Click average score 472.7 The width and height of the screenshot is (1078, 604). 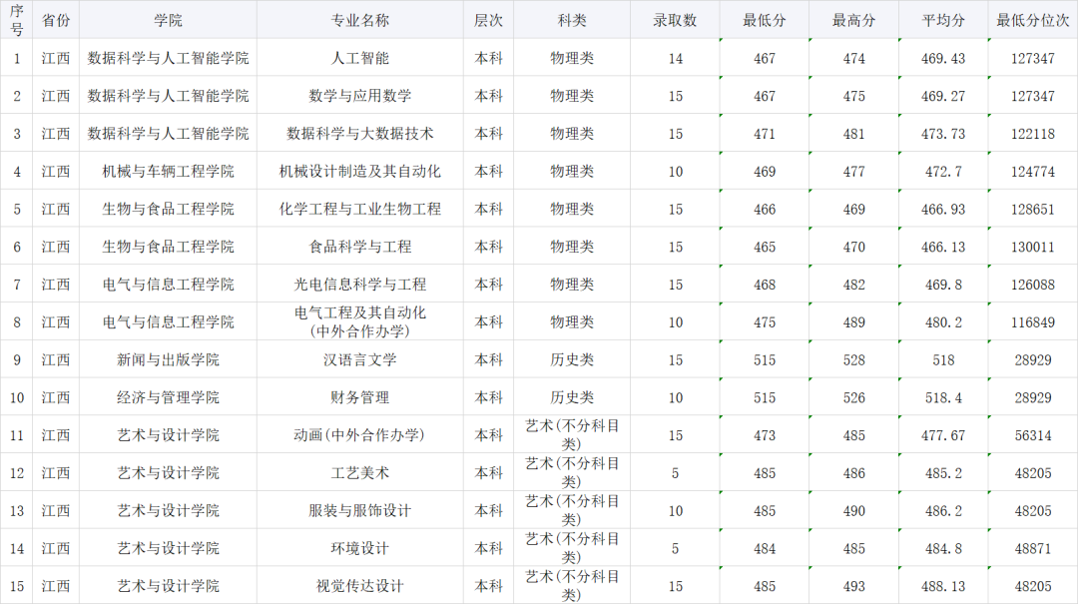[x=942, y=172]
